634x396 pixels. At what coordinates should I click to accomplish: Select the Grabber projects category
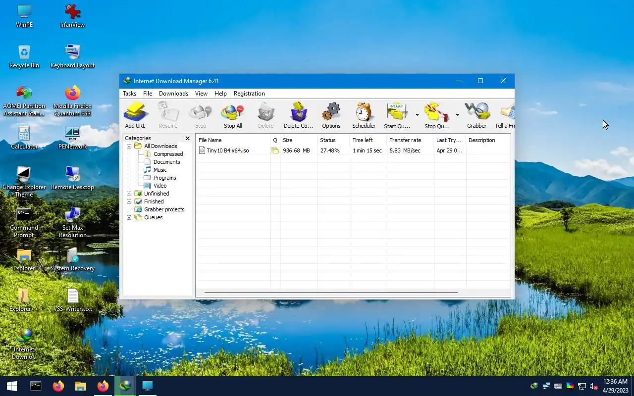click(164, 209)
